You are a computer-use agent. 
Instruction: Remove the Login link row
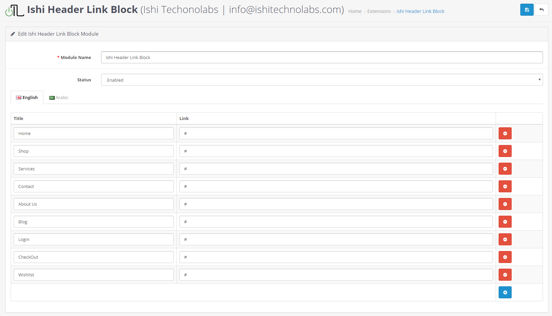click(x=505, y=239)
